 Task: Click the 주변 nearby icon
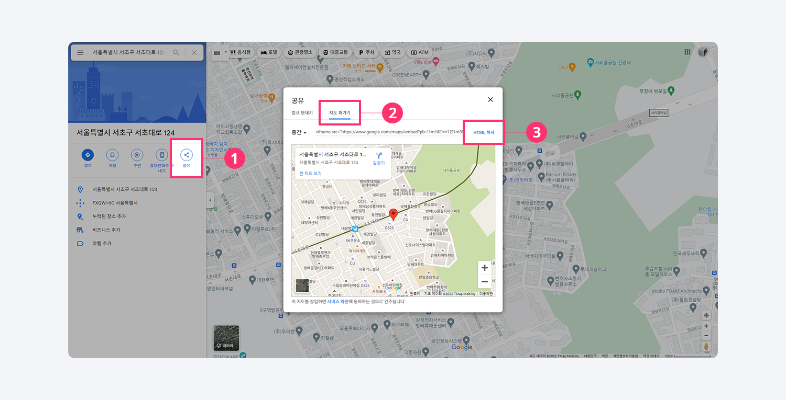(x=137, y=155)
